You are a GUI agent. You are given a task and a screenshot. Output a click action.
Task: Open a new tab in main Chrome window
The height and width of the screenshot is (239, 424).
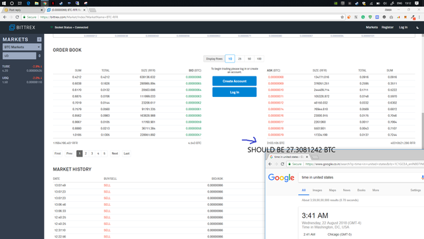(93, 10)
